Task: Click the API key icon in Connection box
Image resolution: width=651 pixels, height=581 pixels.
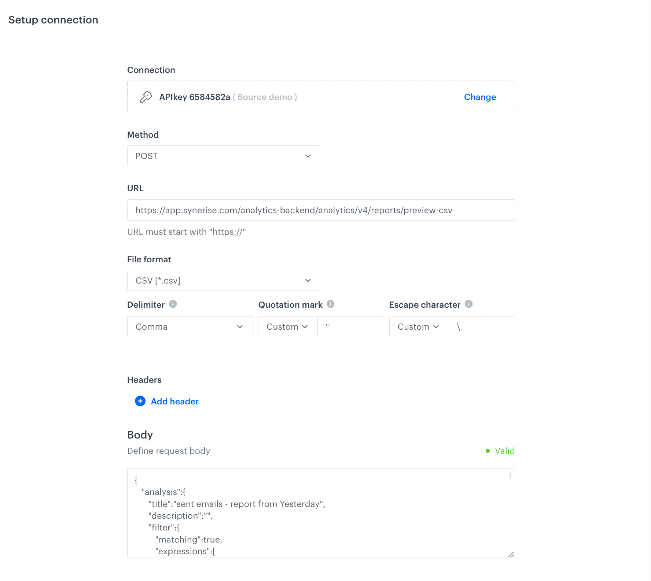Action: point(146,97)
